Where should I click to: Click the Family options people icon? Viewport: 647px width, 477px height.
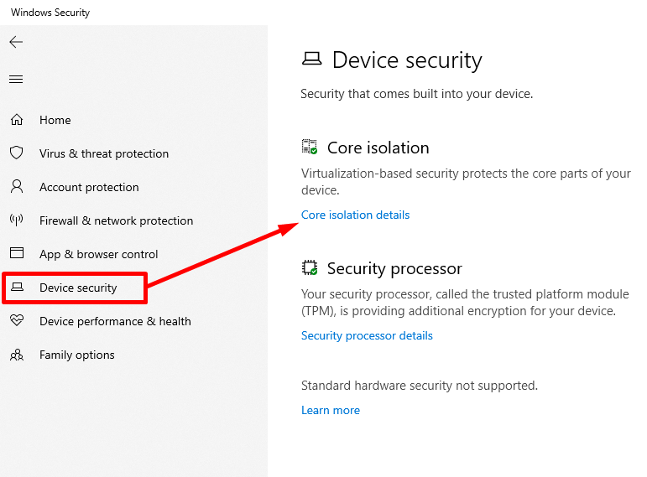[16, 355]
